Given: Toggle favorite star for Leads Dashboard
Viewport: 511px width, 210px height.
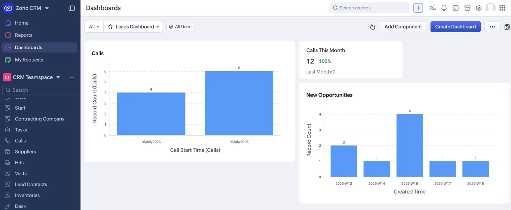Looking at the screenshot, I should [110, 27].
